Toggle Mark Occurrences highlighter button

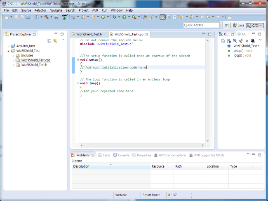tap(162, 17)
